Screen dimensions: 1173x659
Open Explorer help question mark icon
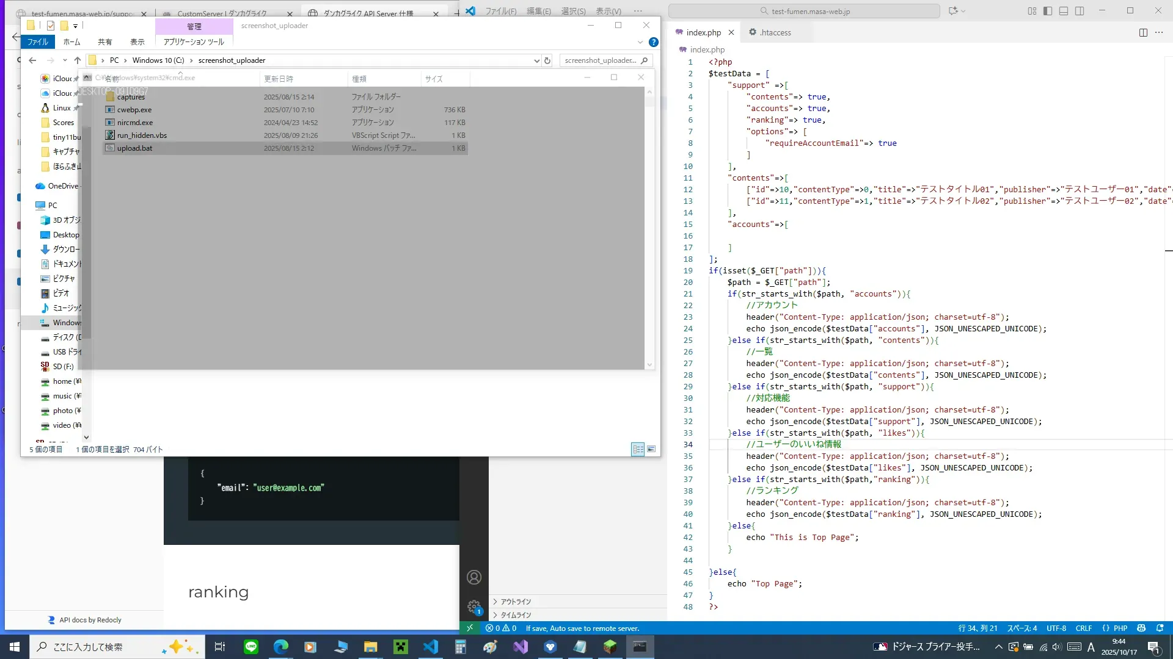click(x=653, y=42)
